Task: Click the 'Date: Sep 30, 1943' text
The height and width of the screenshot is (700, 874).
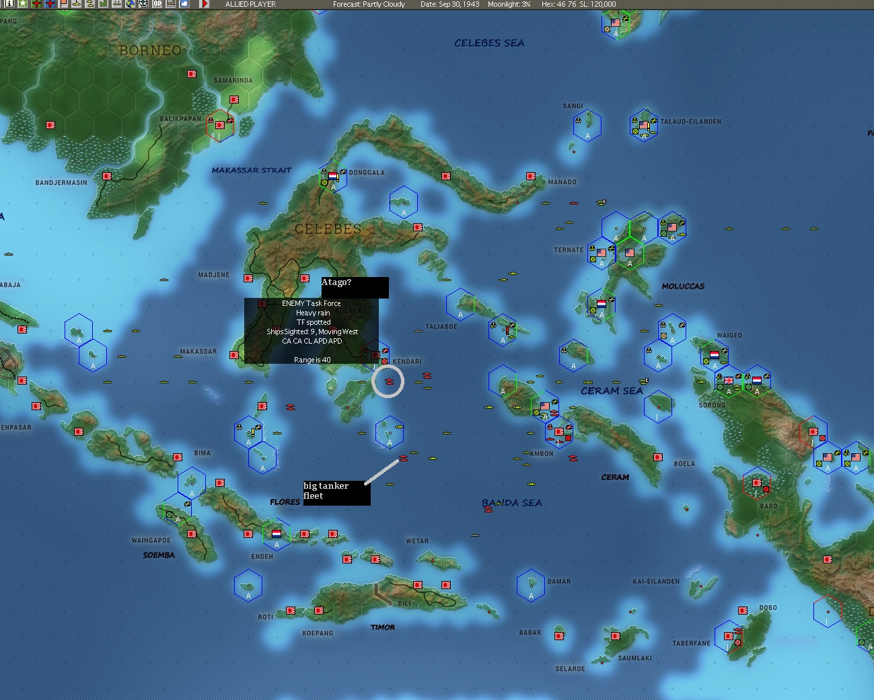Action: 450,4
